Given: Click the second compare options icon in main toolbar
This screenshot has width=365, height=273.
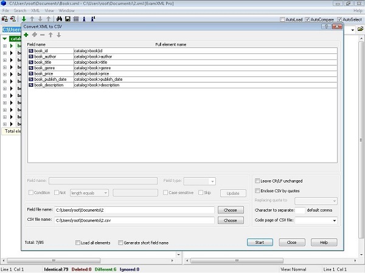Looking at the screenshot, I should pos(13,19).
